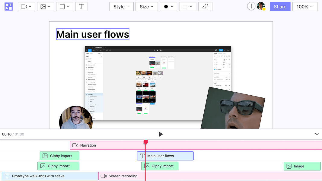322x181 pixels.
Task: Add a collaborator with plus button
Action: (251, 6)
